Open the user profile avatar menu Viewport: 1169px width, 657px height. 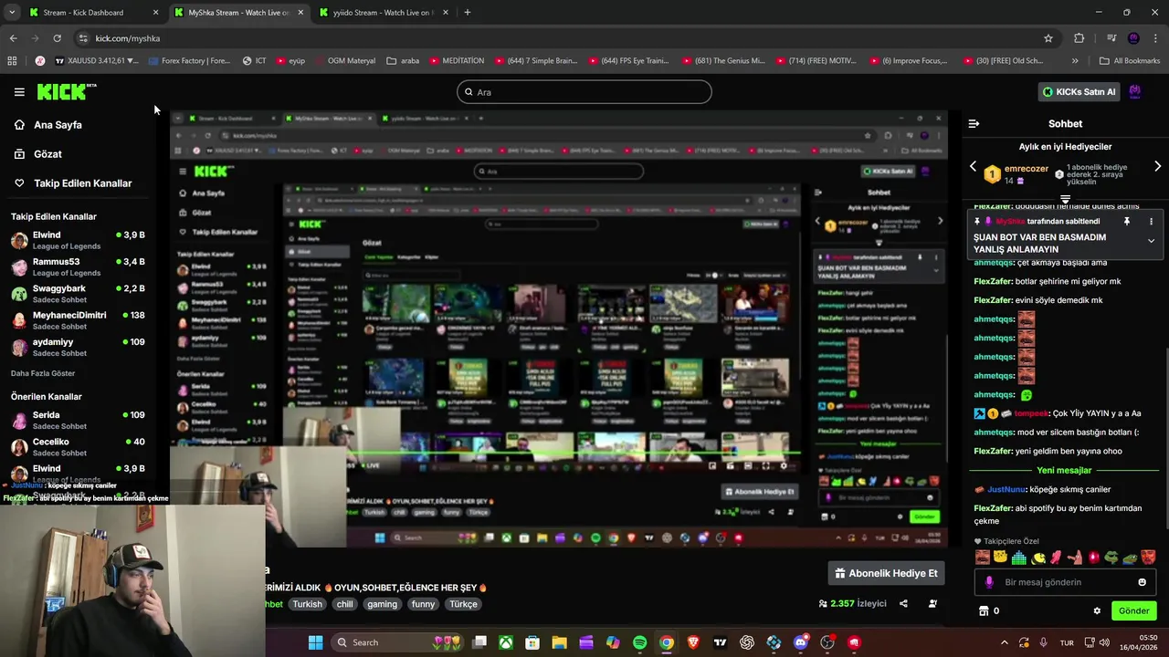coord(1135,91)
